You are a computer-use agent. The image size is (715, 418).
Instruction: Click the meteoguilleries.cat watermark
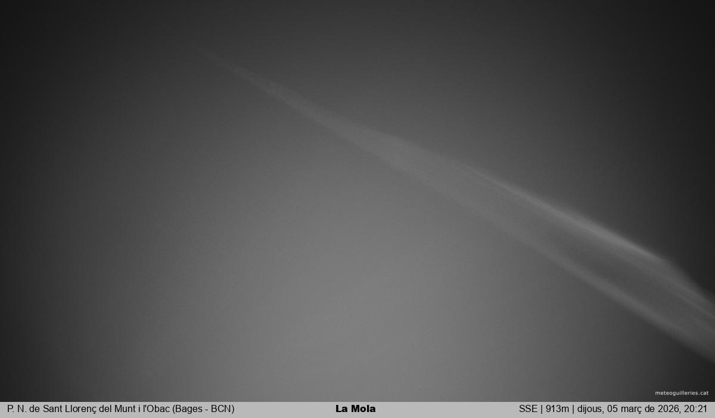pyautogui.click(x=682, y=393)
